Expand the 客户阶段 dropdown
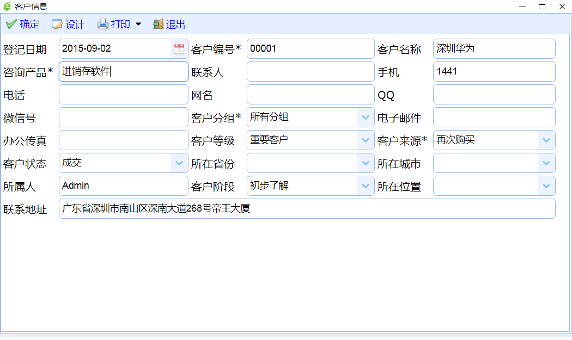 click(x=366, y=186)
